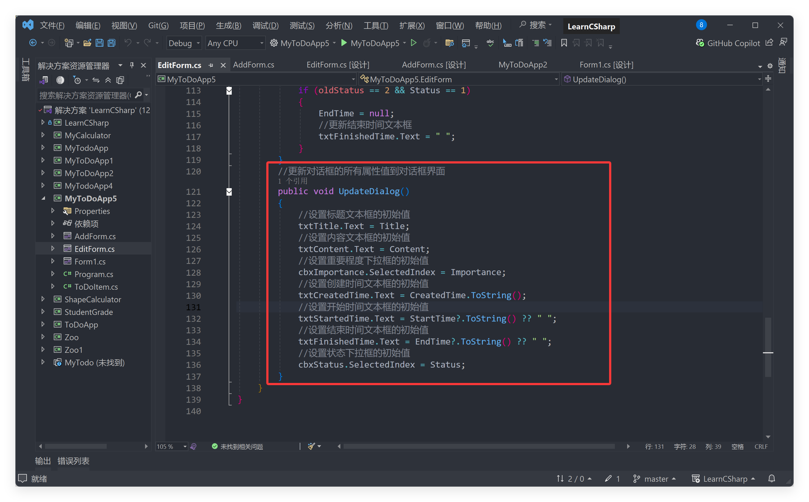Click the pending changes filter clock icon
The width and height of the screenshot is (809, 502).
pos(77,80)
